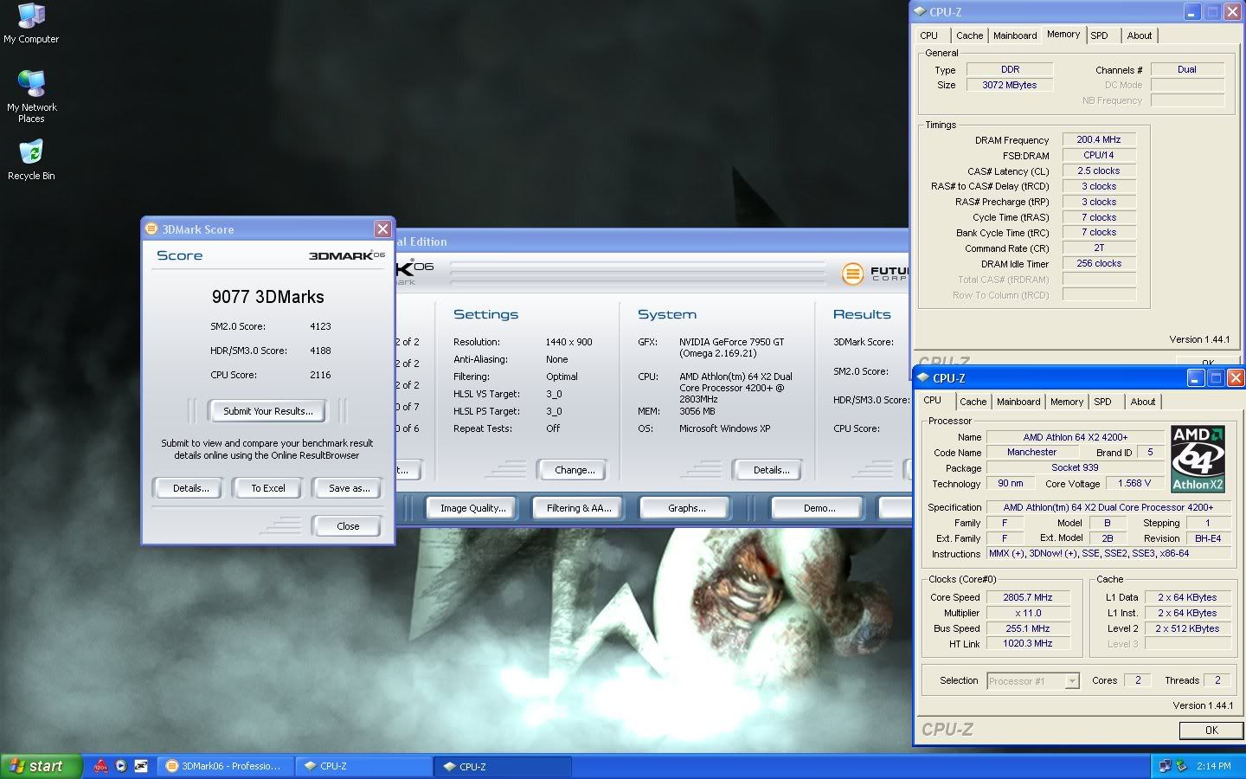Click the Filtering & AA button

[x=579, y=508]
